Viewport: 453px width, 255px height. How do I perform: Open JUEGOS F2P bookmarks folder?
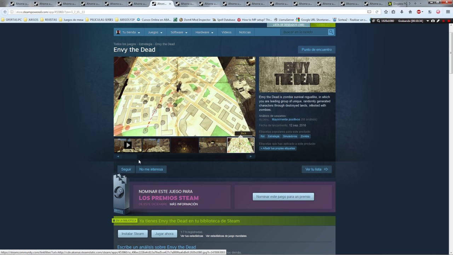(125, 20)
